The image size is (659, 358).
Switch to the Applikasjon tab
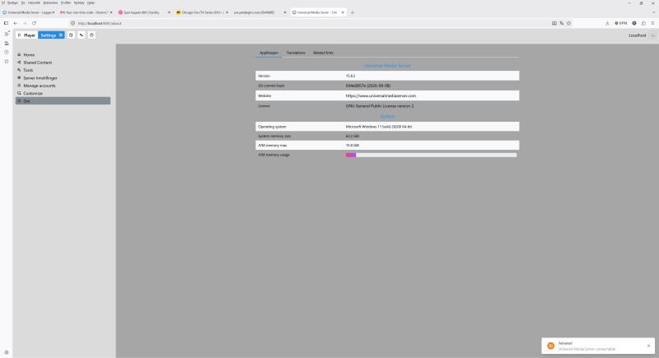click(269, 53)
